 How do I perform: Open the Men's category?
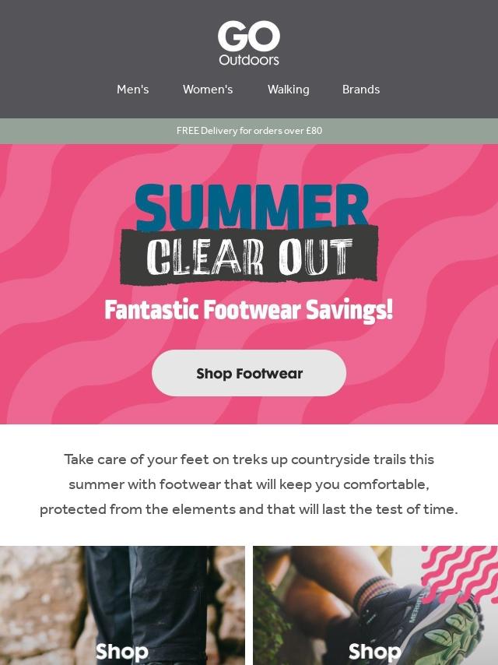point(132,90)
